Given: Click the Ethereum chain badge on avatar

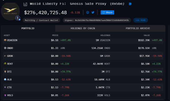Looking at the screenshot, I should pos(18,18).
